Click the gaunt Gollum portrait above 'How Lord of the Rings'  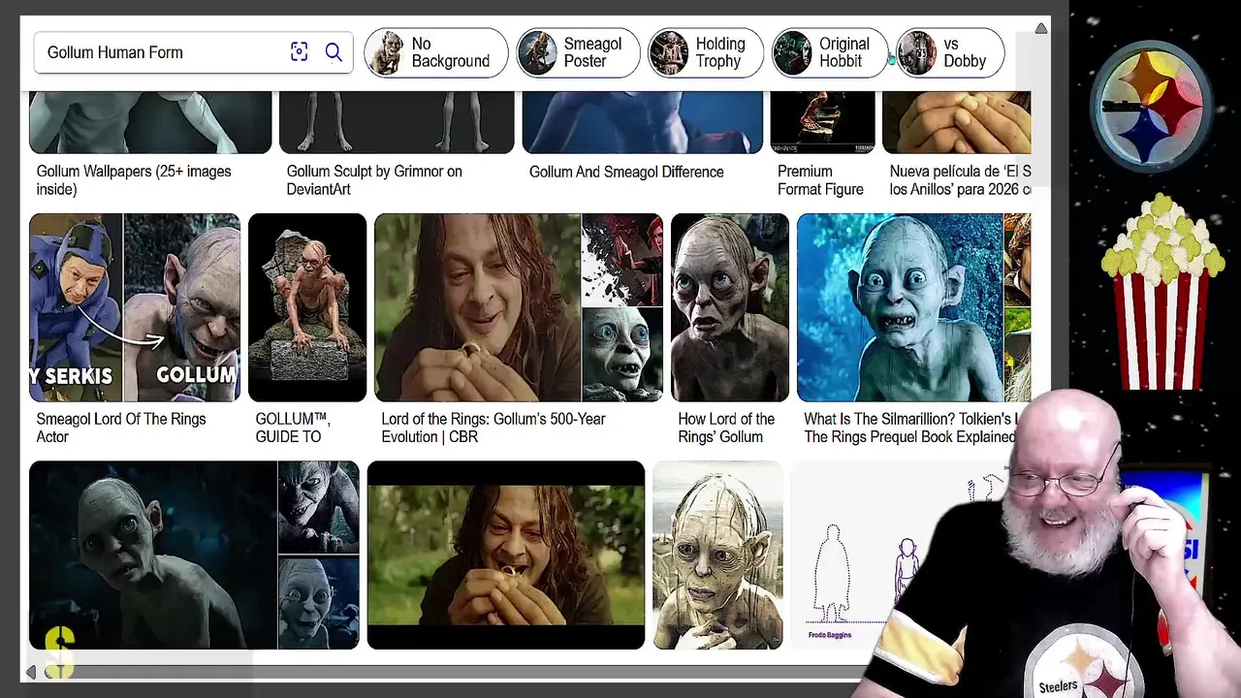(730, 307)
